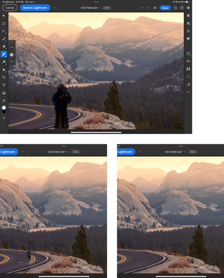The height and width of the screenshot is (278, 224).
Task: Open app settings gear
Action: 188,8
